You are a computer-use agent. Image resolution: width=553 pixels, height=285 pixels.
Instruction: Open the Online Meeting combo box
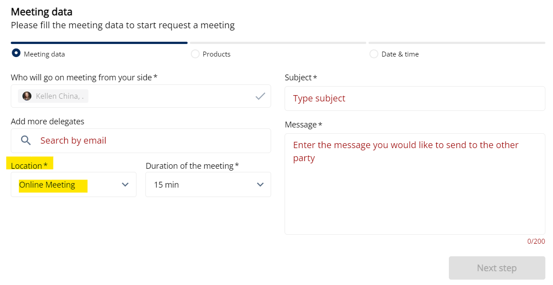click(67, 184)
